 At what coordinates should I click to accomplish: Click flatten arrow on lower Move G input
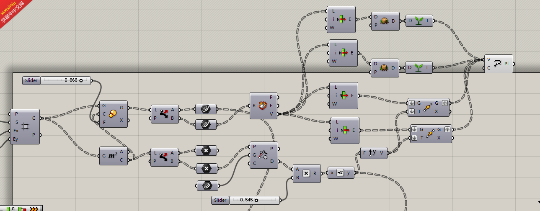click(x=414, y=129)
